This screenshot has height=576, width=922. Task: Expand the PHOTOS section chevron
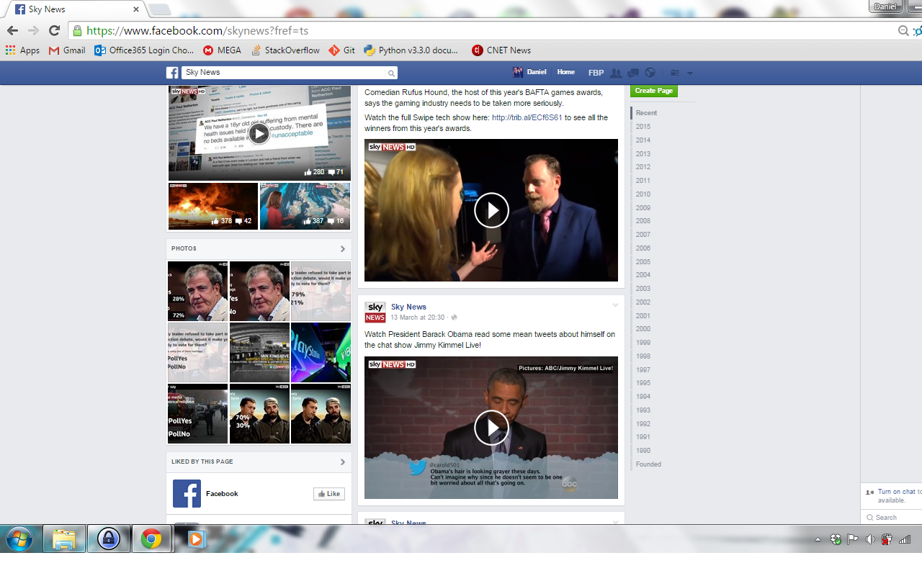click(x=343, y=248)
